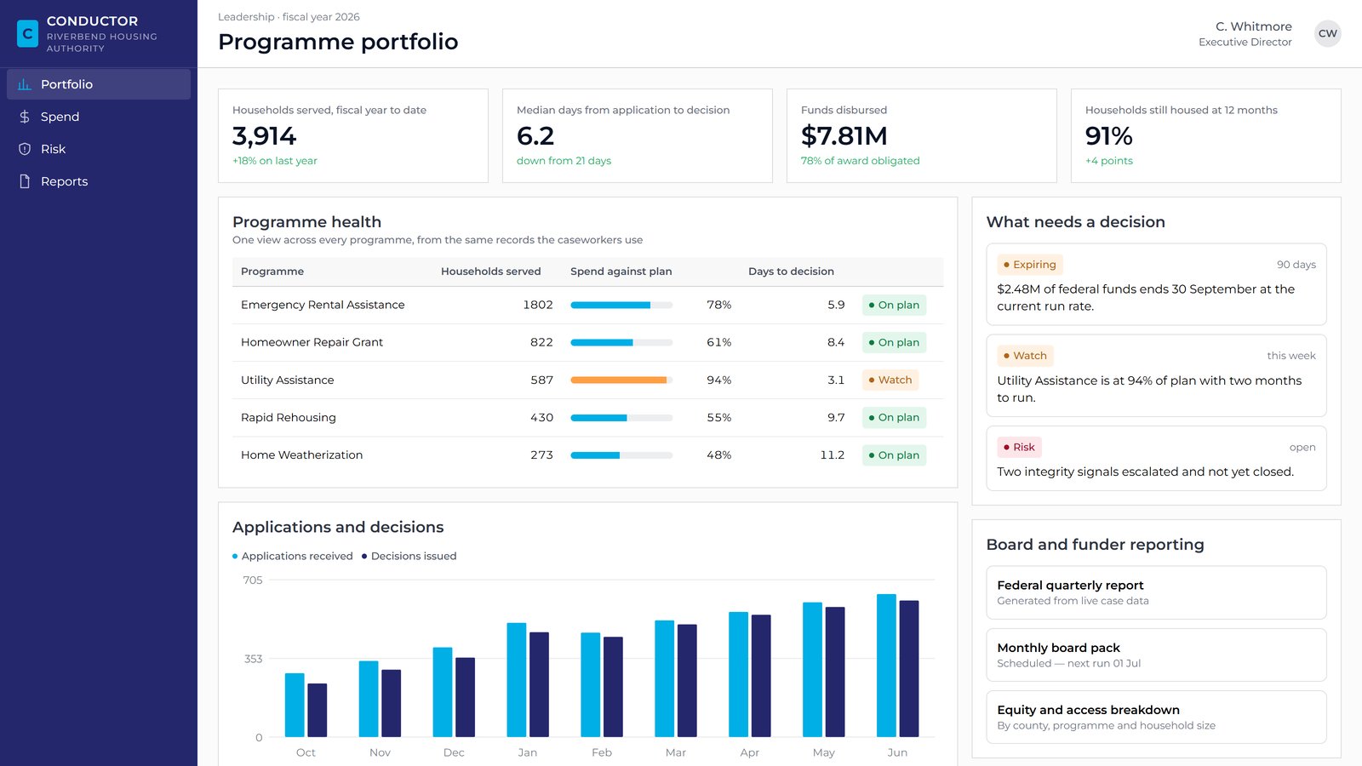
Task: Click the Spend against plan column header
Action: tap(621, 272)
